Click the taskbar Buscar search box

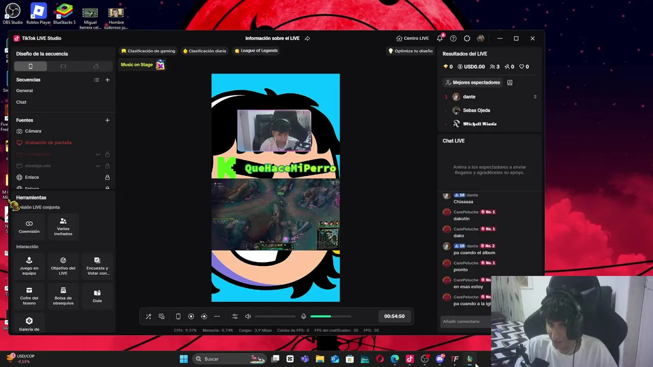coord(230,359)
